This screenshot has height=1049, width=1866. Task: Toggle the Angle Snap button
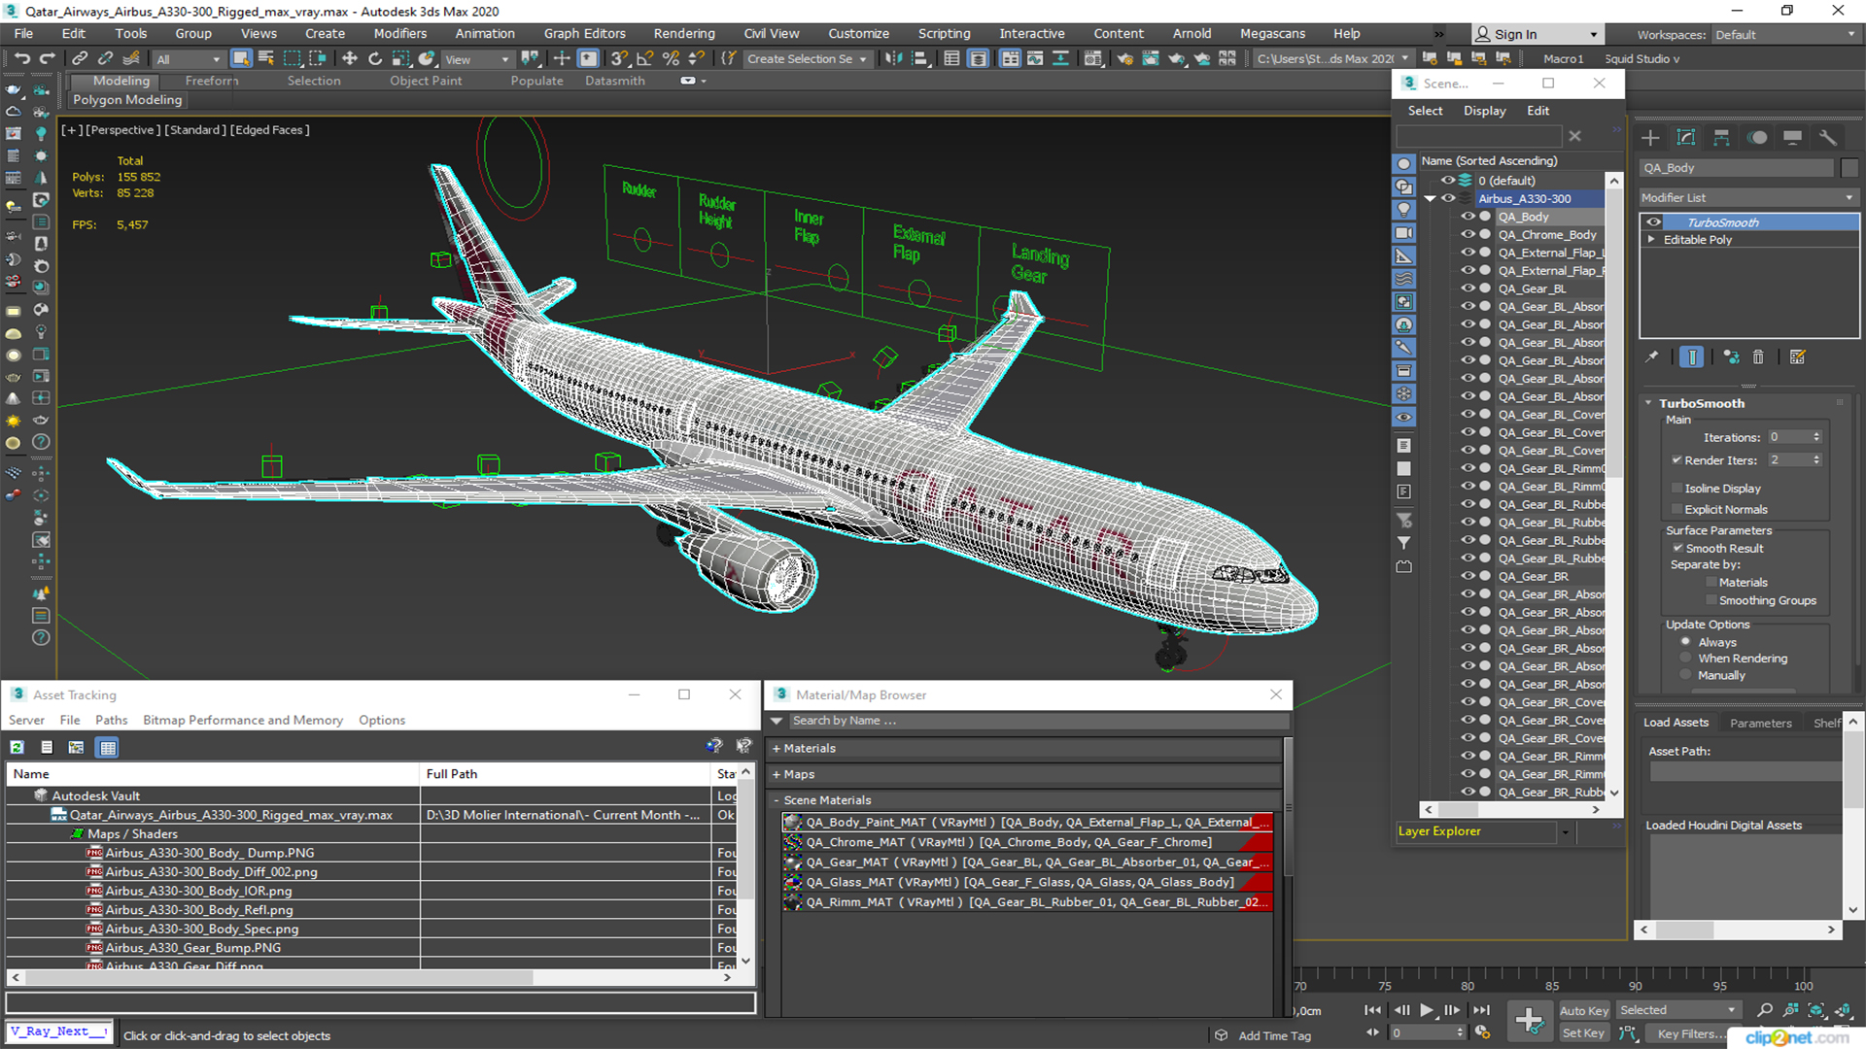(644, 59)
